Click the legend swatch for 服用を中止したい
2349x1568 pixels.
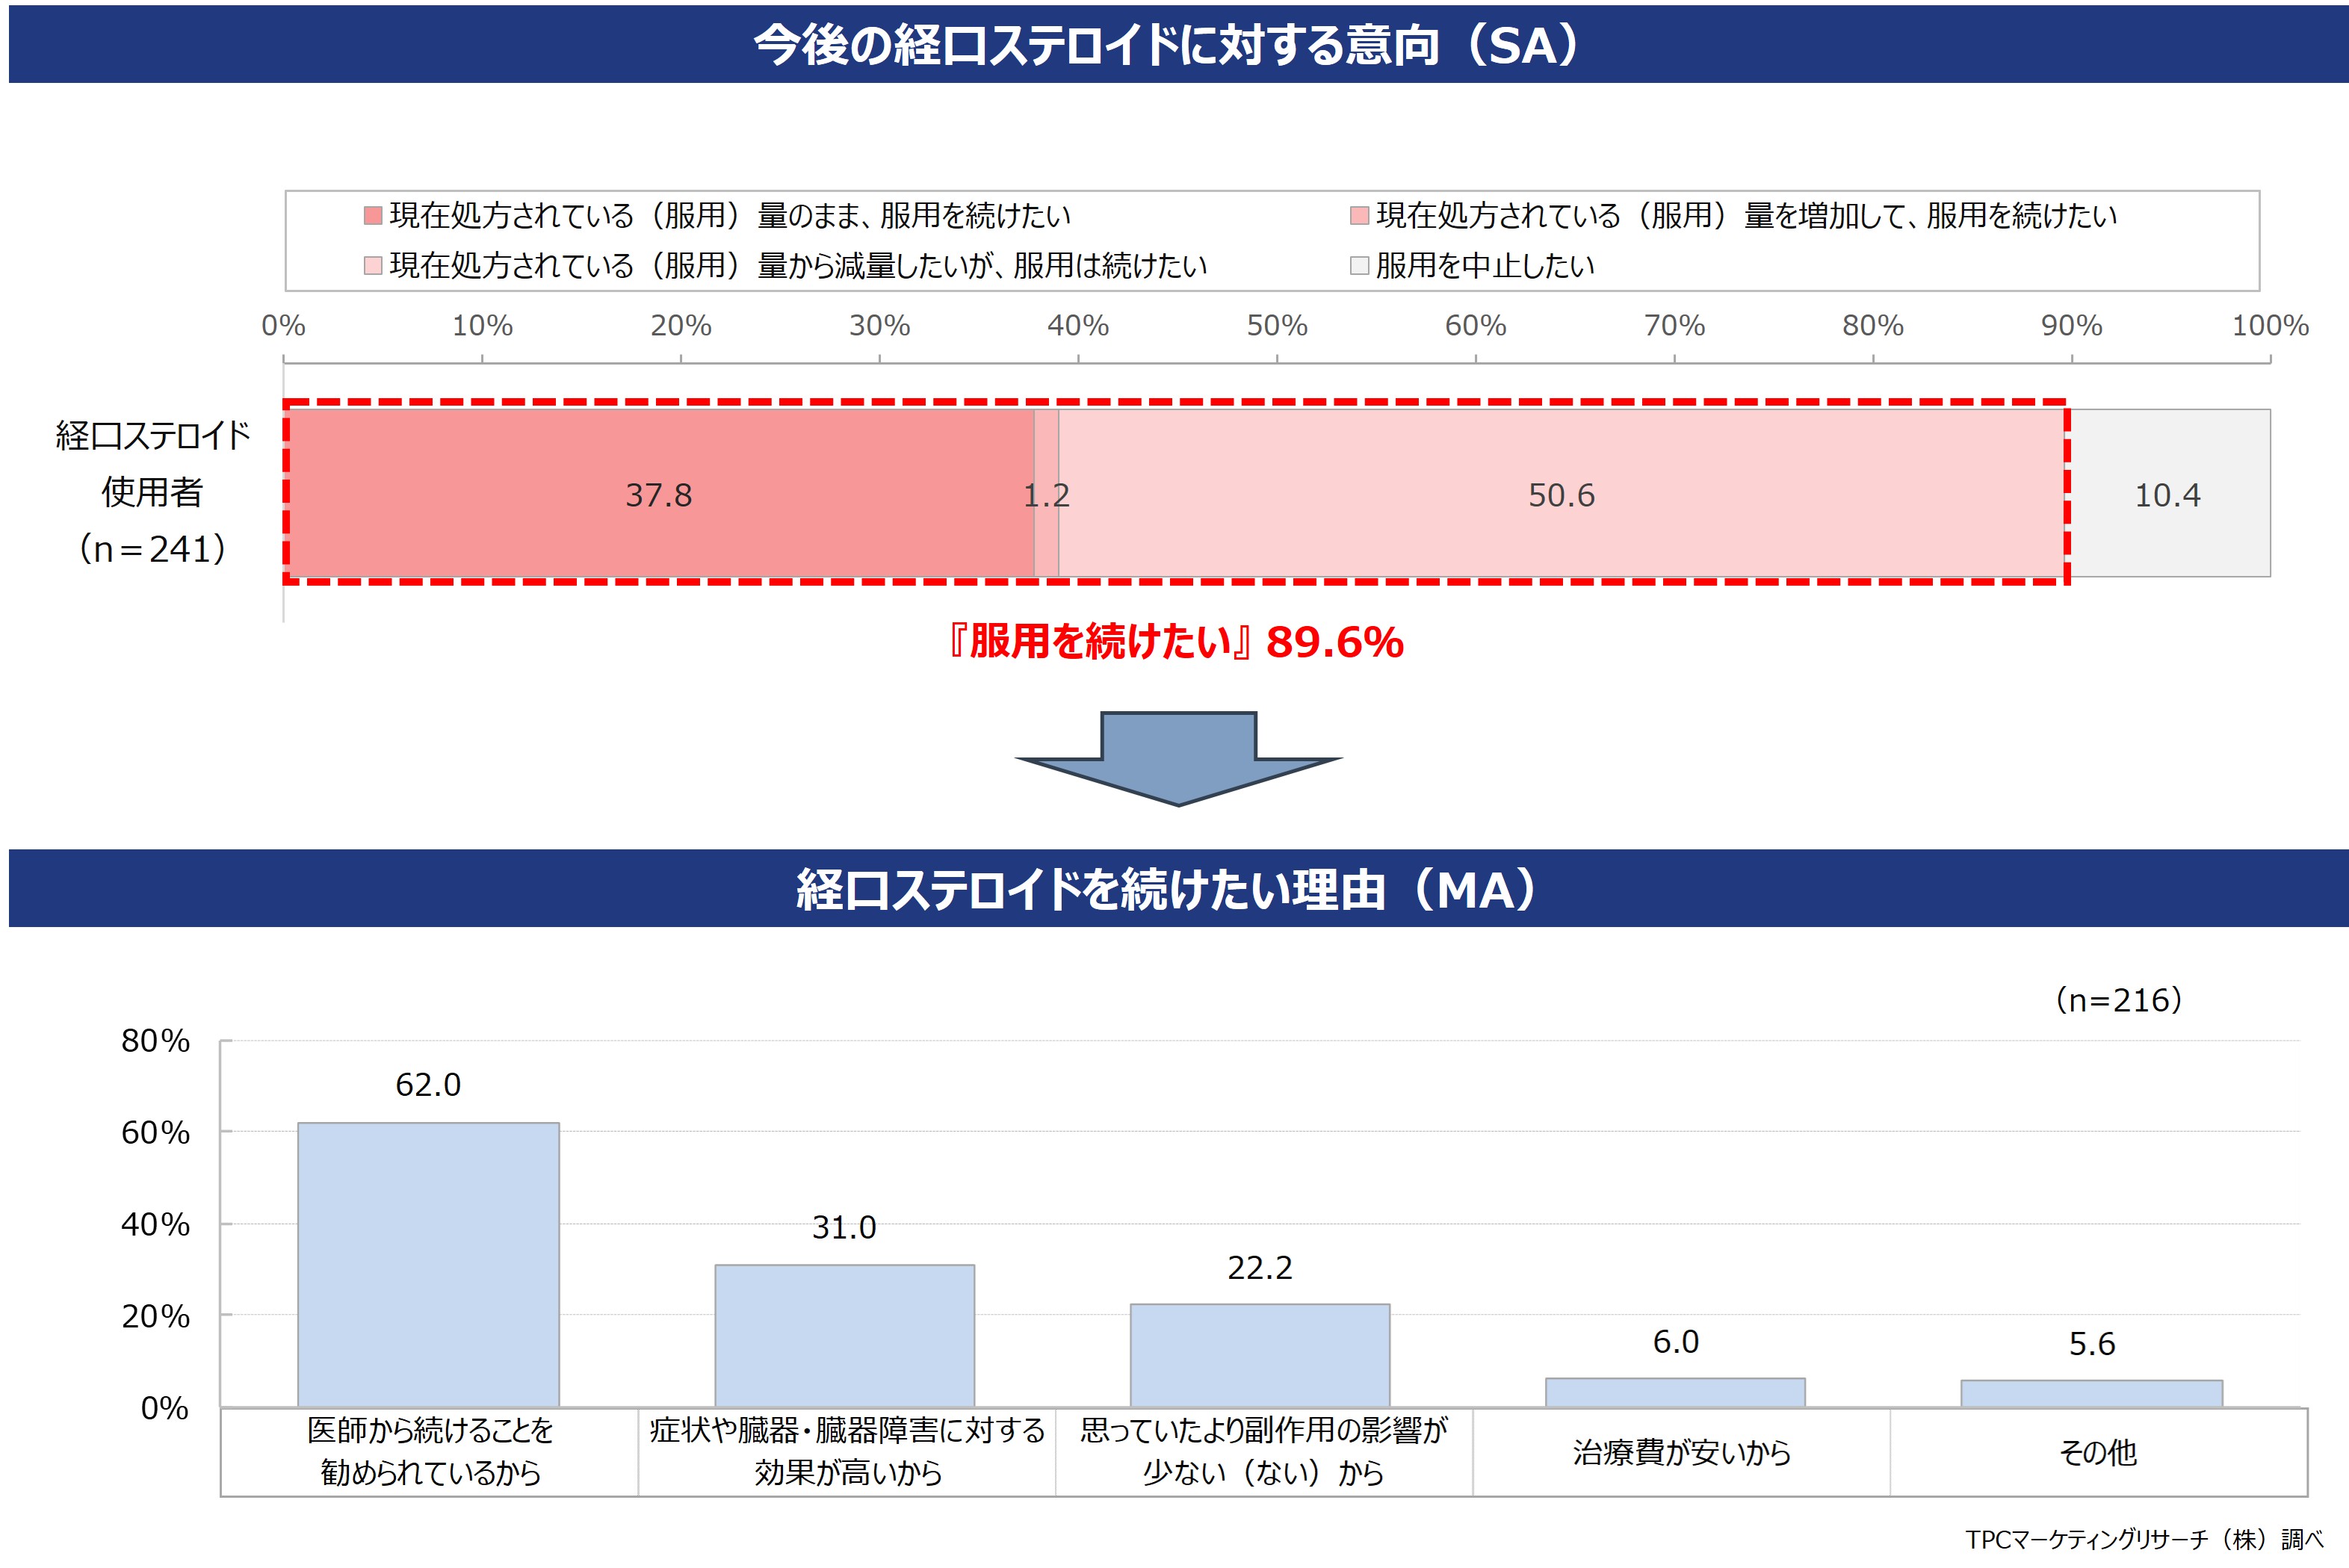click(x=1359, y=265)
